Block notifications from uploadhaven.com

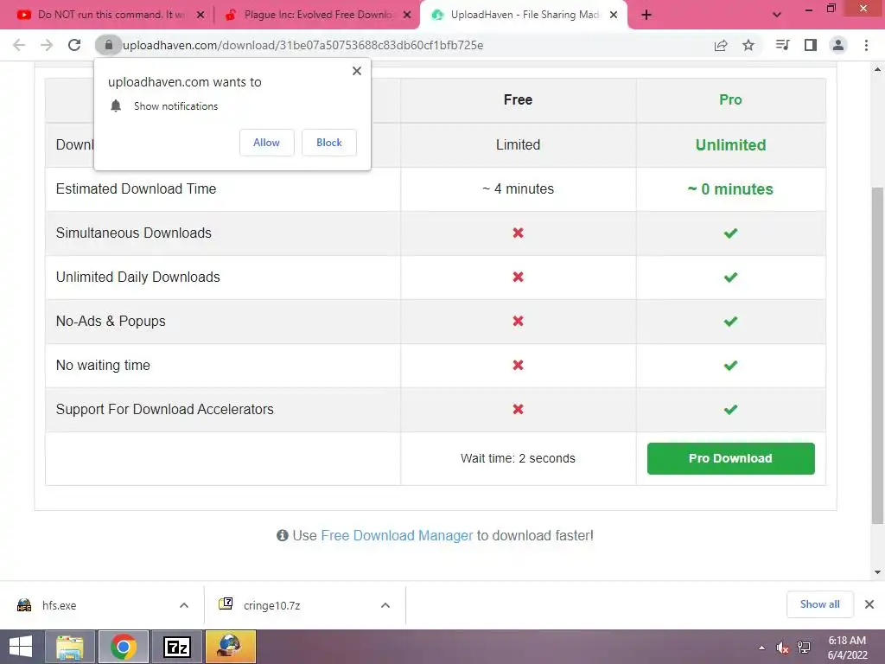point(329,143)
